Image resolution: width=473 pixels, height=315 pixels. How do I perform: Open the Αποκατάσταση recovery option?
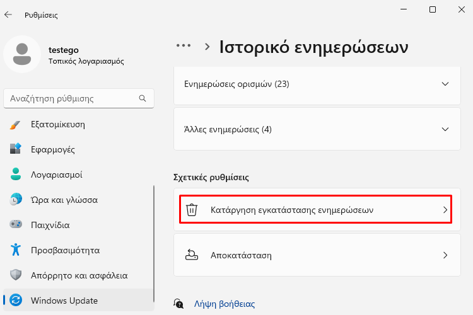tap(317, 255)
